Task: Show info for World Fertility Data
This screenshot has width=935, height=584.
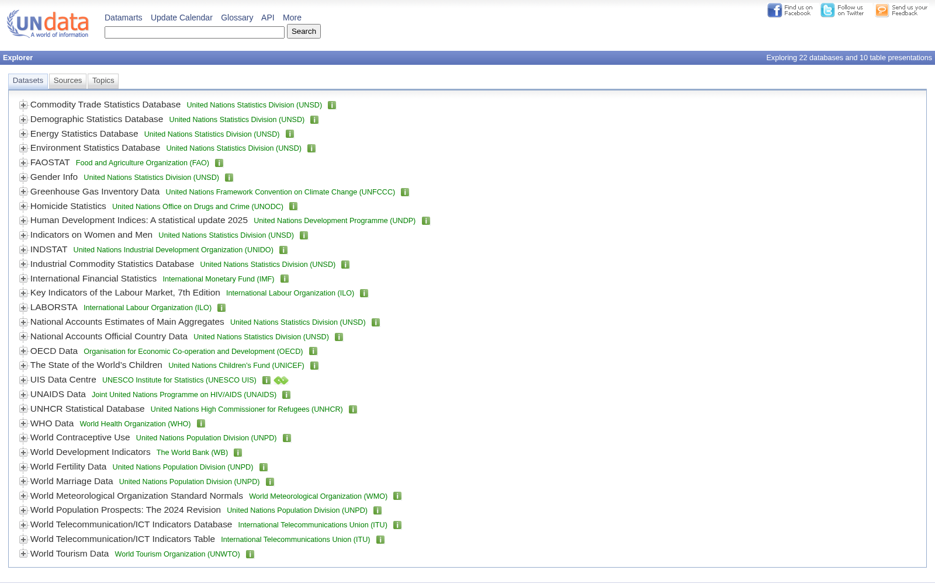Action: [264, 467]
